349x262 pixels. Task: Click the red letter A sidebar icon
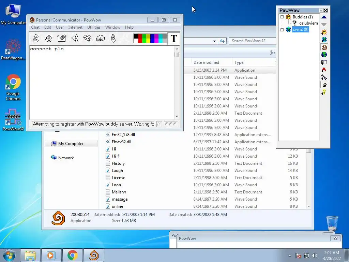[x=324, y=70]
